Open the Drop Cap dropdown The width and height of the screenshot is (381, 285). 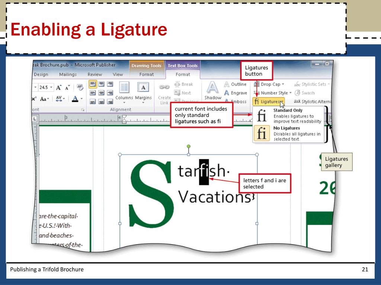(269, 84)
